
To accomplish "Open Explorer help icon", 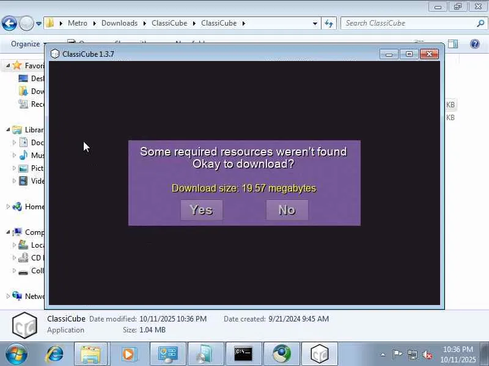I will point(475,44).
